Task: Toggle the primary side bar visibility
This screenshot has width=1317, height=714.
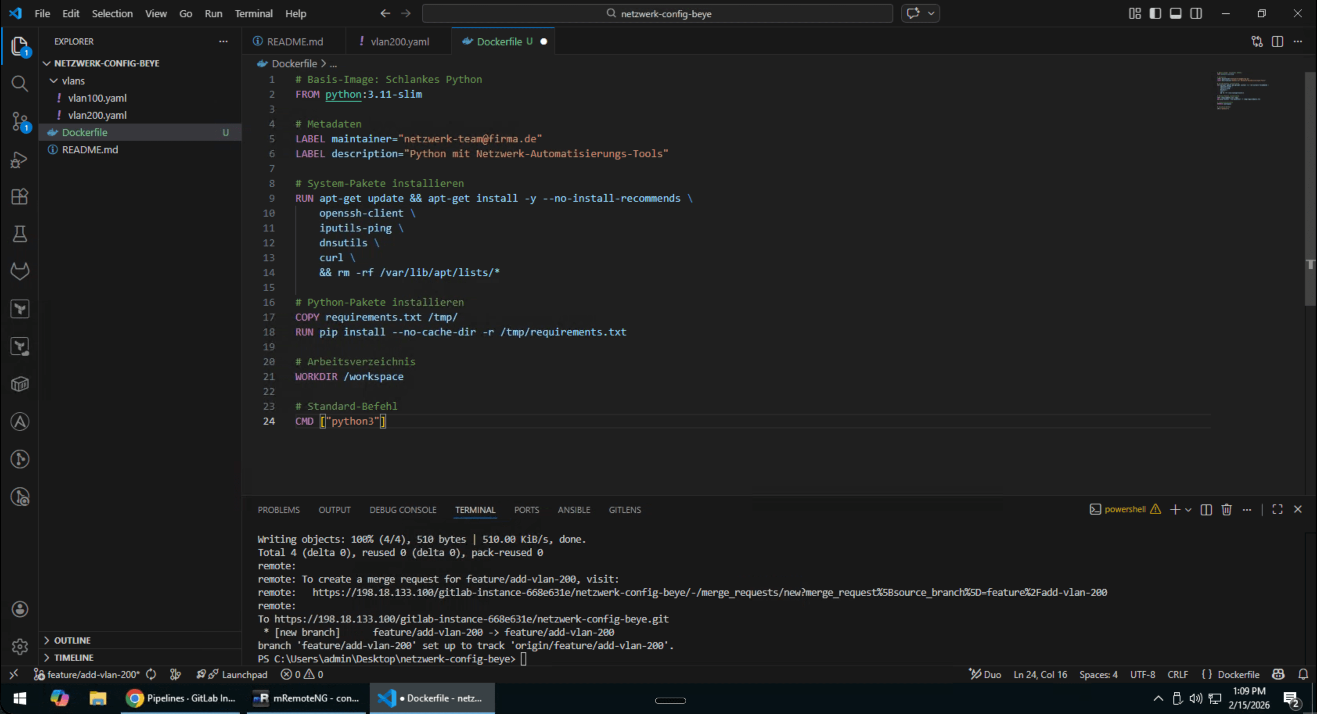Action: 1156,13
